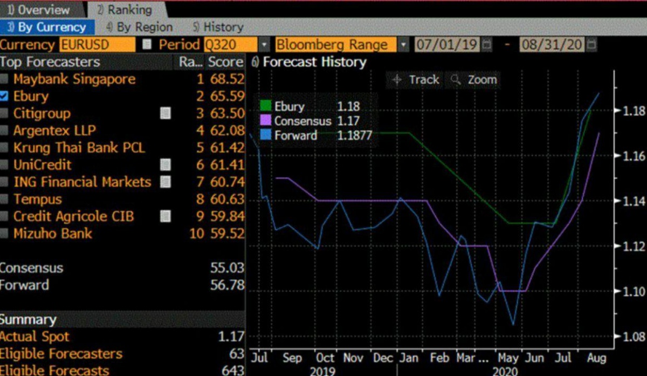Uncheck the Ebury forecaster checkbox
Image resolution: width=647 pixels, height=376 pixels.
5,97
